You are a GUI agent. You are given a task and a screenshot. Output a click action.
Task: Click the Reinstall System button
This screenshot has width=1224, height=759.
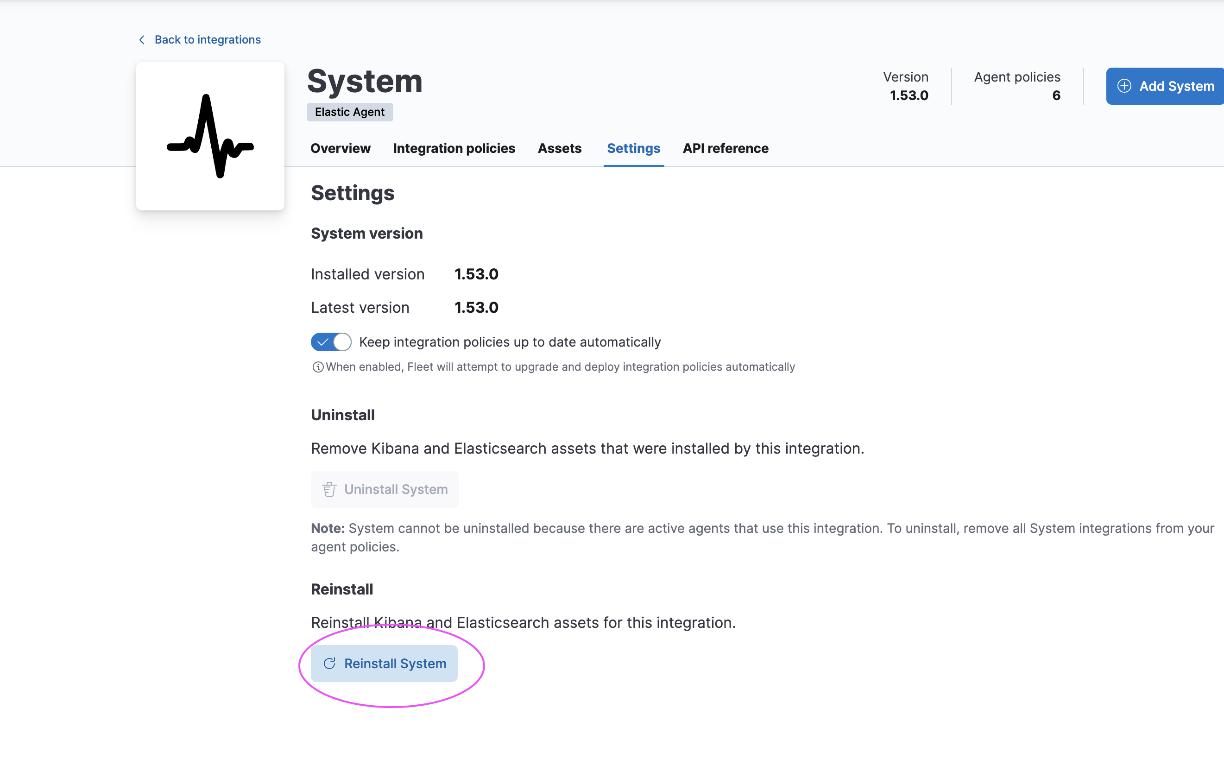(x=384, y=664)
